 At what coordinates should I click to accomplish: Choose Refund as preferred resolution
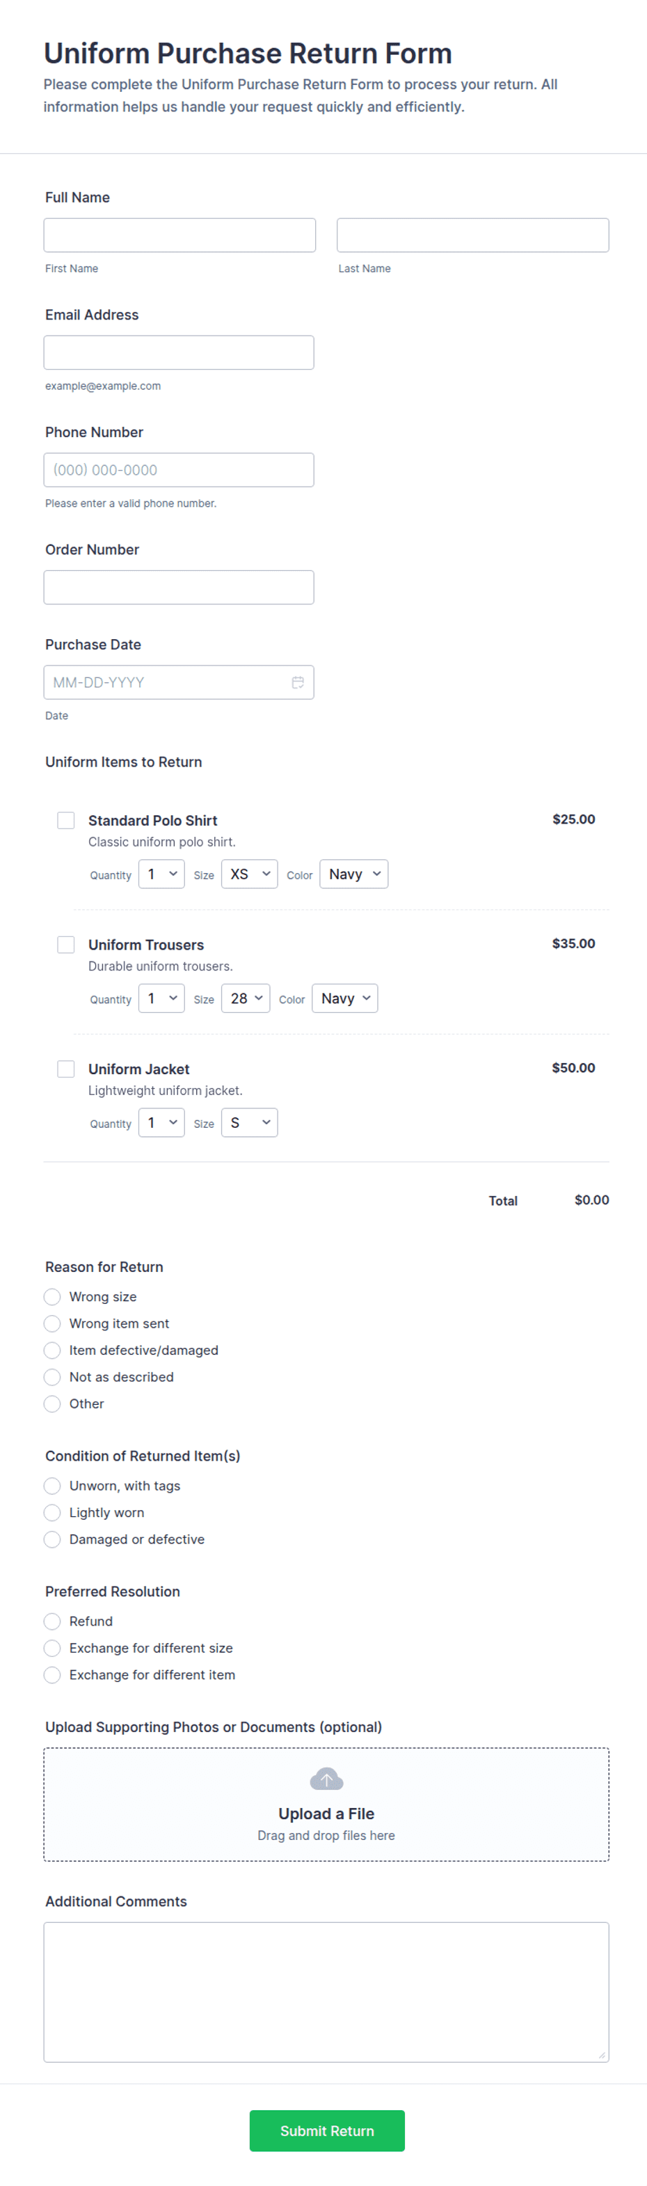click(53, 1621)
